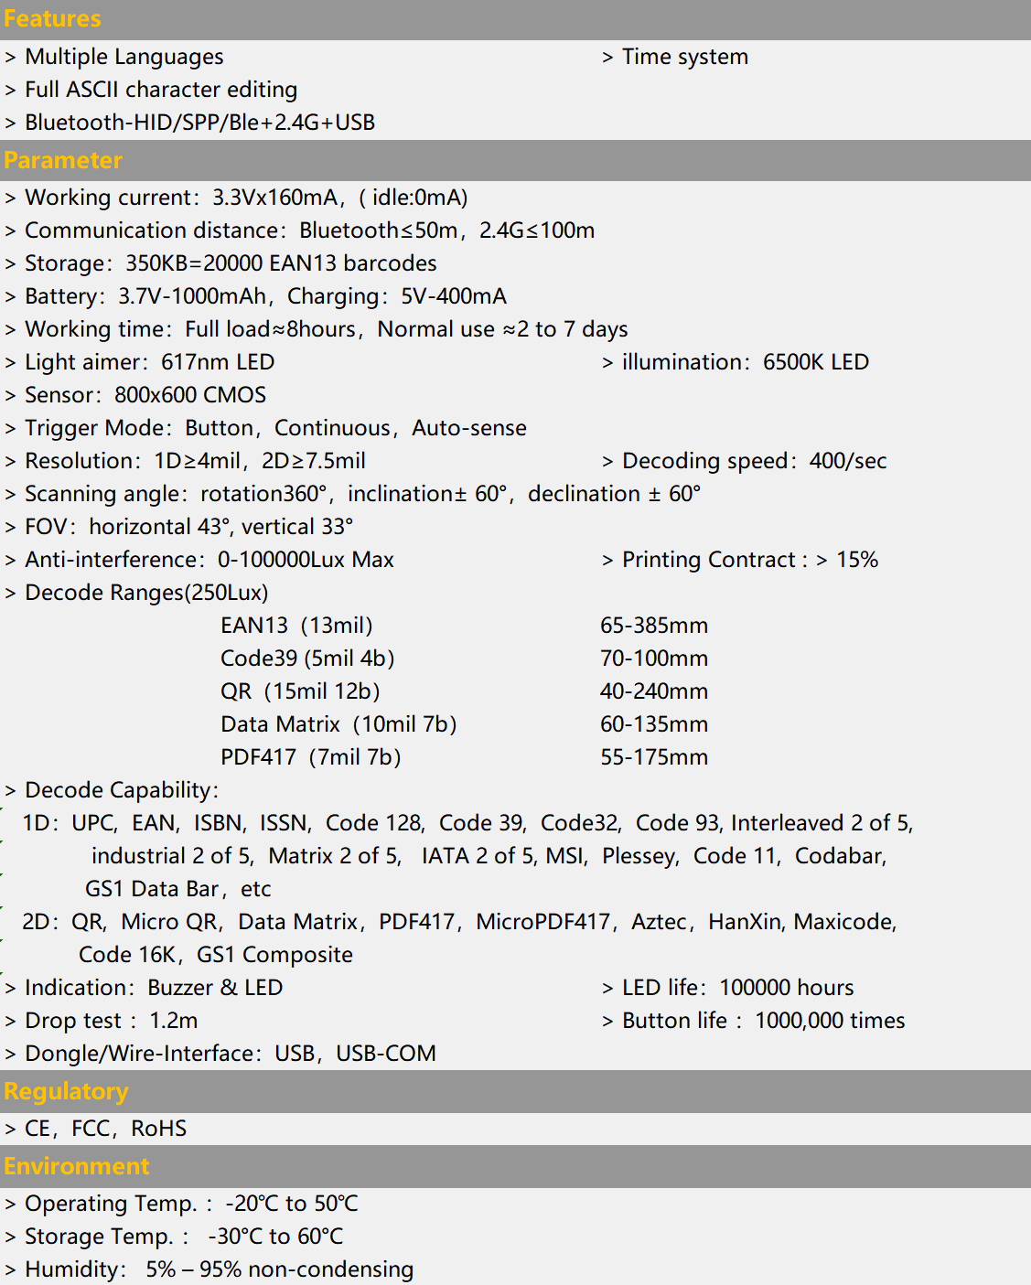Click Decode Ranges(250Lux) label
Viewport: 1031px width, 1285px height.
click(137, 593)
